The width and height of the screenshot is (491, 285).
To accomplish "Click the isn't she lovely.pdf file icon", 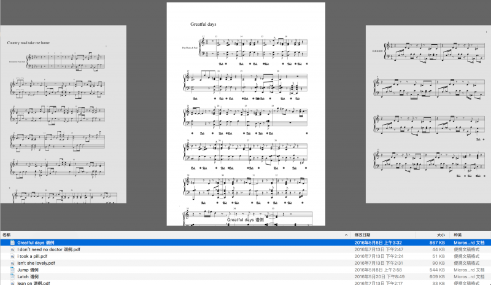I will [12, 263].
